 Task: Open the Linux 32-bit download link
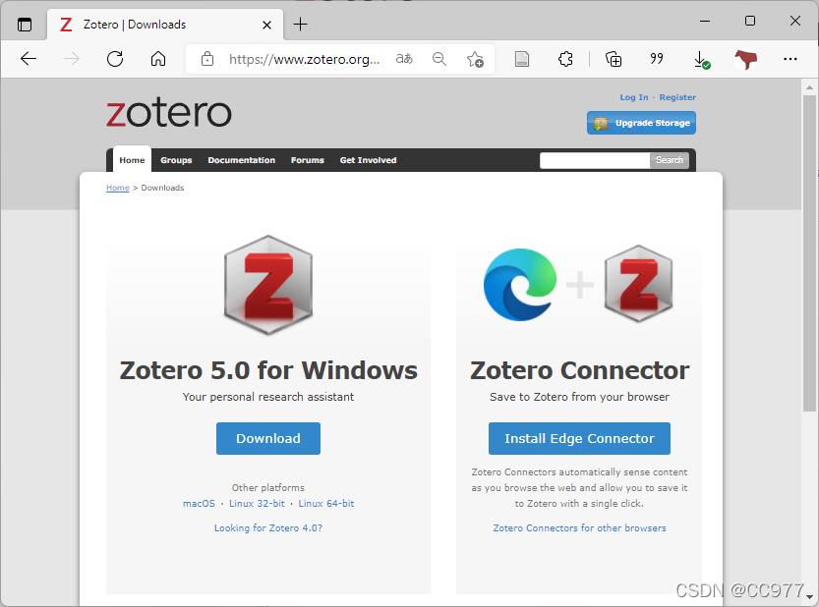pos(257,504)
